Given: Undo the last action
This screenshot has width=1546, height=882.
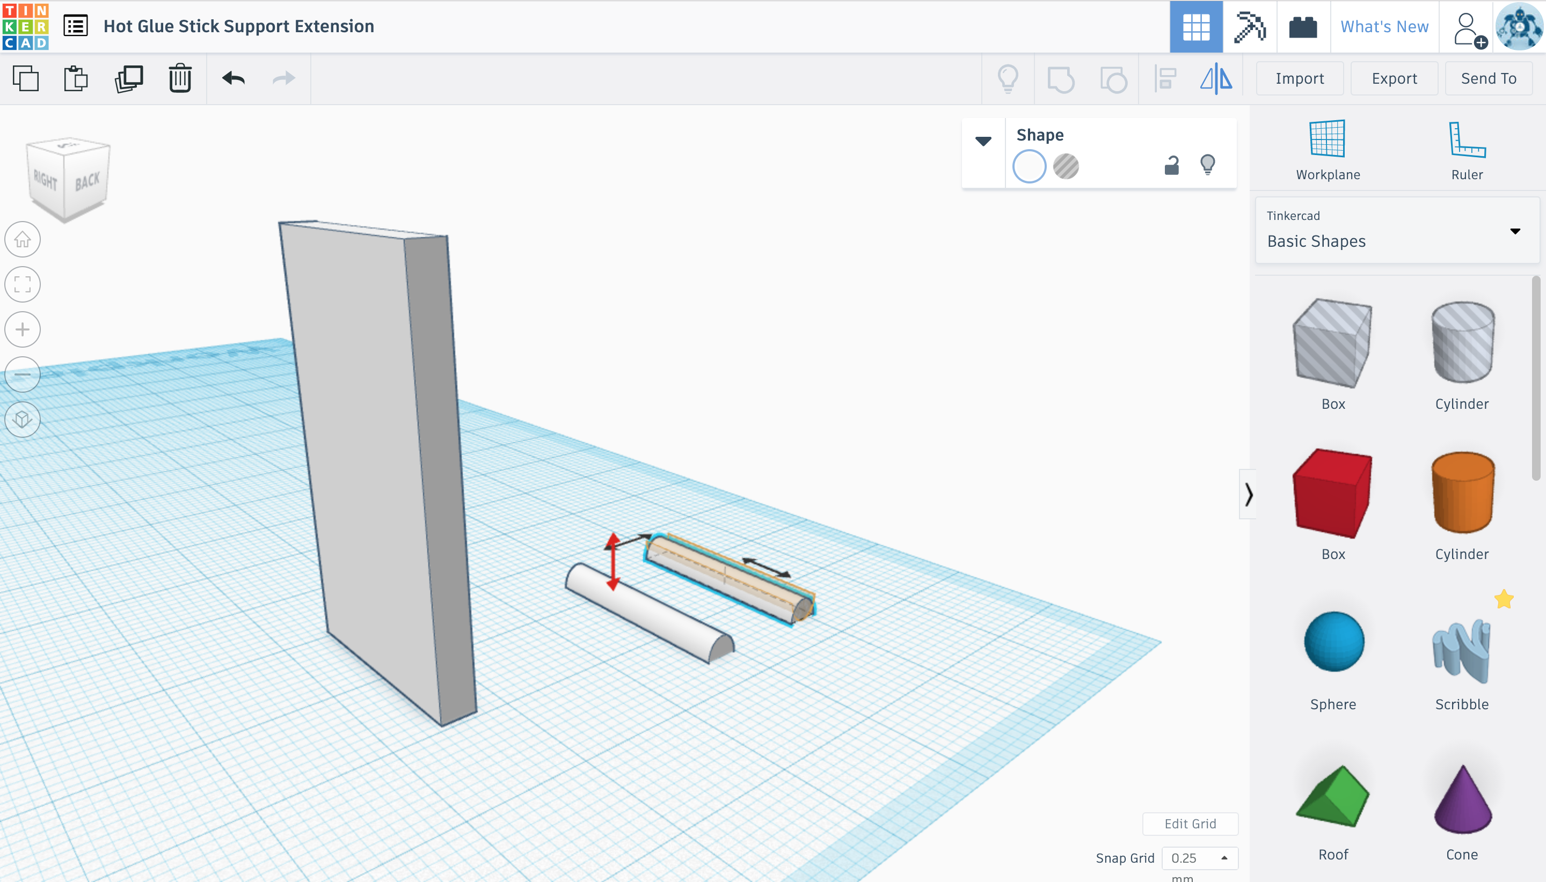Looking at the screenshot, I should [x=234, y=79].
